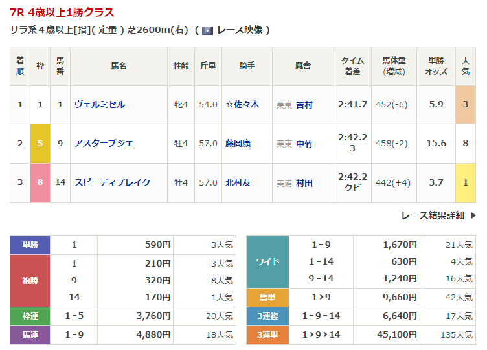Open horse ヴェルミセル profile link
The image size is (487, 350).
point(100,104)
